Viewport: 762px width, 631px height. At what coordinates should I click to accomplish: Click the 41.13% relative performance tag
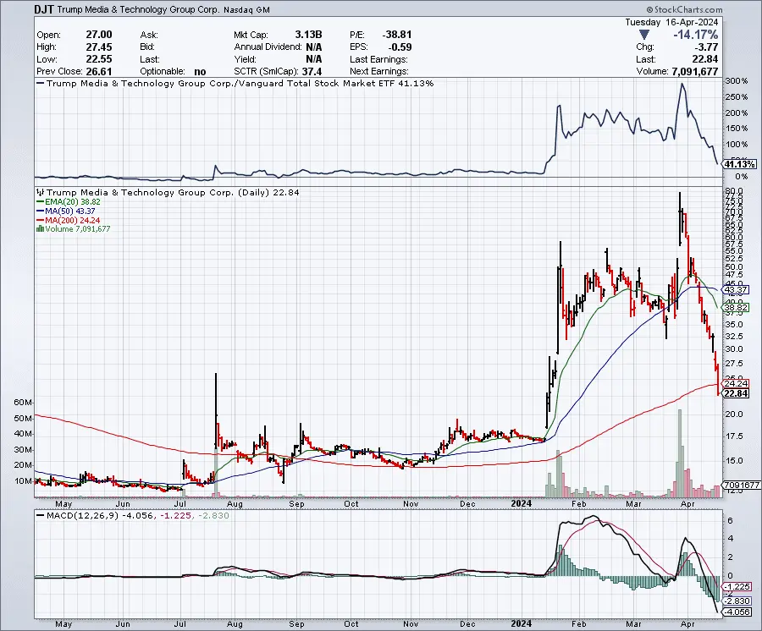point(732,164)
